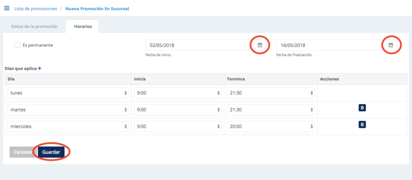Open the lunes day dropdown
This screenshot has height=180, width=412.
pos(68,93)
